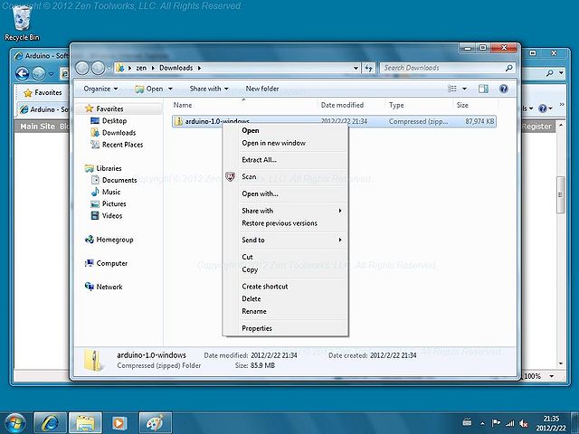Screen dimensions: 579x434
Task: Open Explorer help question mark icon
Action: tap(503, 89)
